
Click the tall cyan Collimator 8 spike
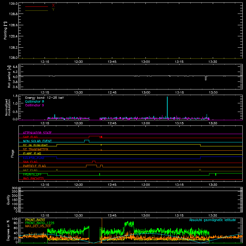pyautogui.click(x=167, y=107)
